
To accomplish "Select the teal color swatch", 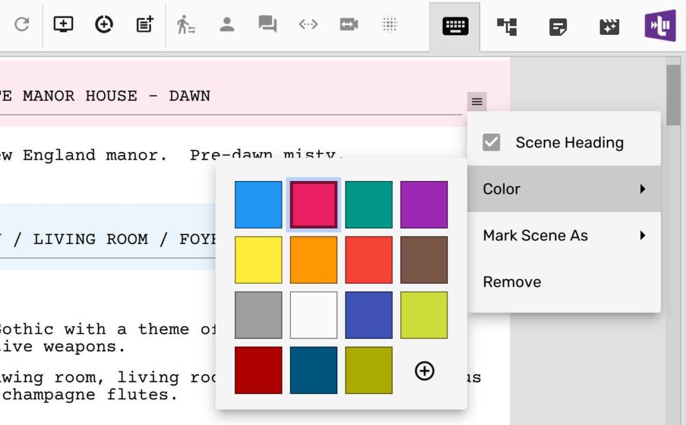I will pos(369,206).
